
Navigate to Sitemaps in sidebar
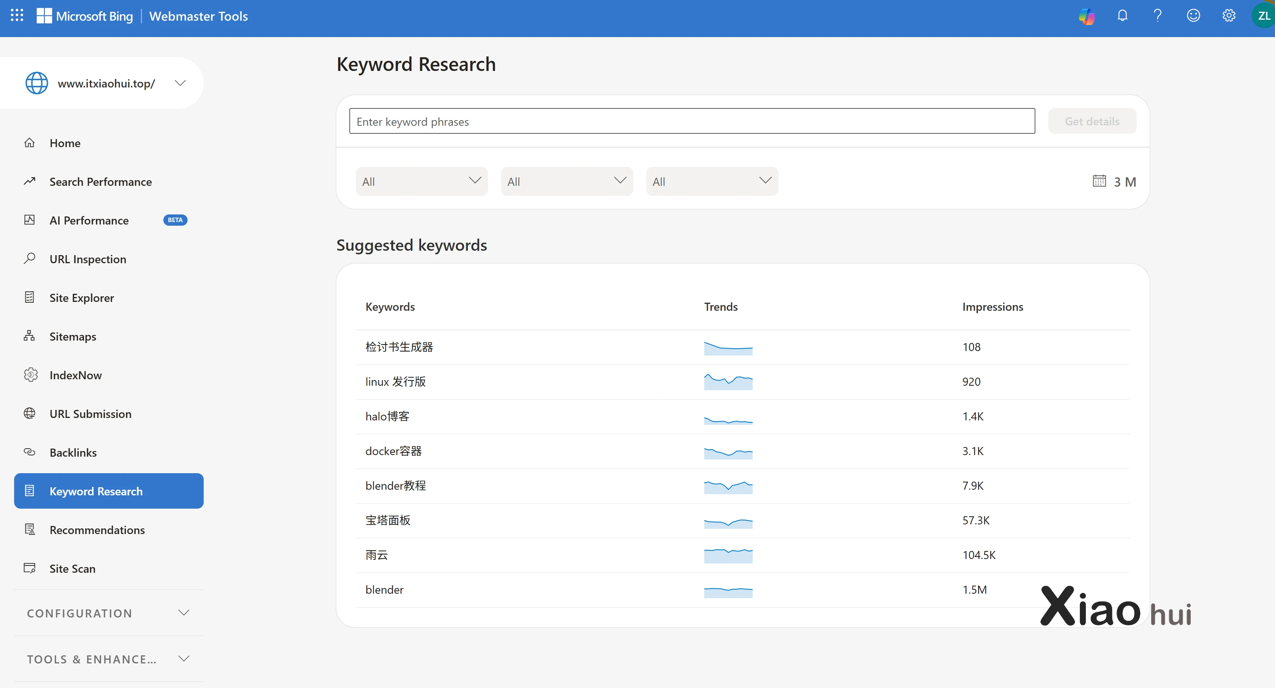coord(73,336)
